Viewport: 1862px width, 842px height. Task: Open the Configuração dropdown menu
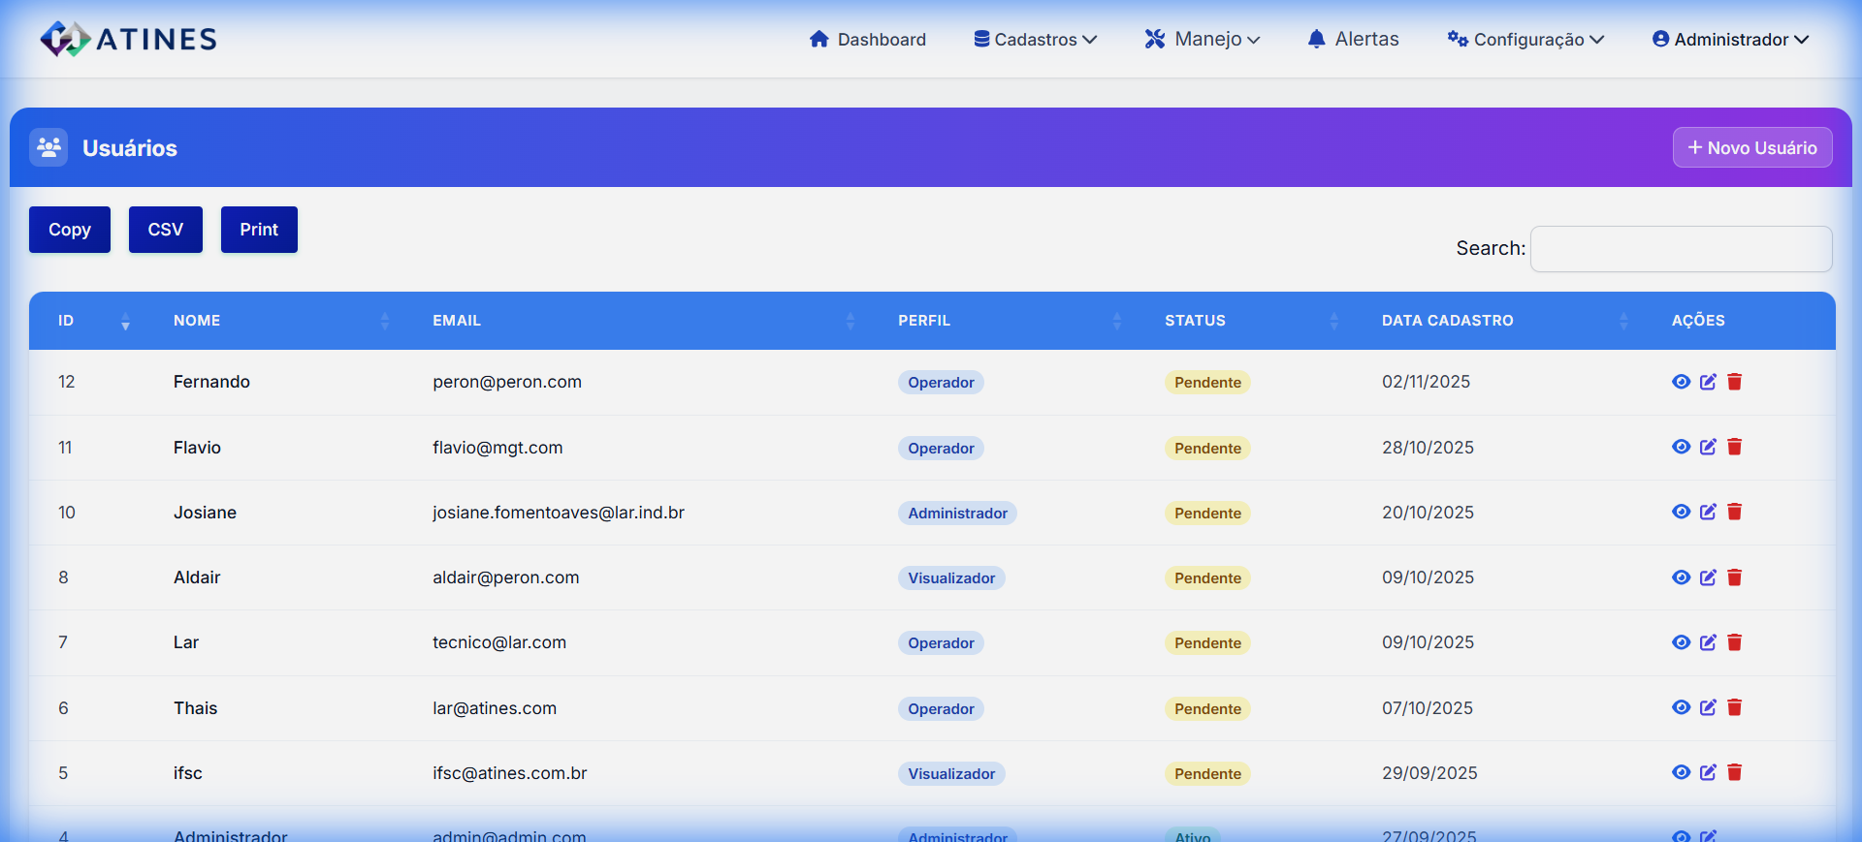(1525, 39)
